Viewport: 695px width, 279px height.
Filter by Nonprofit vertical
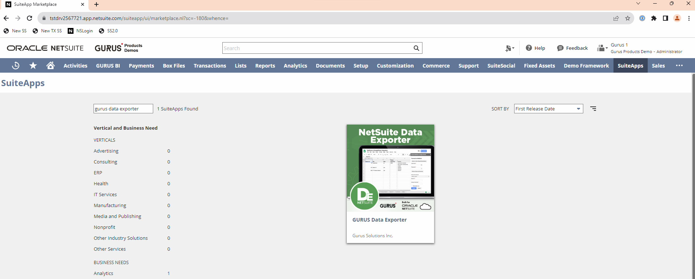tap(104, 227)
